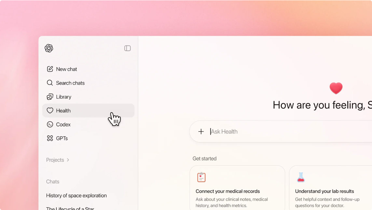
Task: Select Connect your medical records card
Action: click(x=237, y=188)
